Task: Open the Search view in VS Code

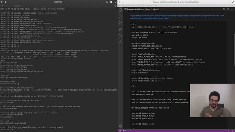Action: 120,16
